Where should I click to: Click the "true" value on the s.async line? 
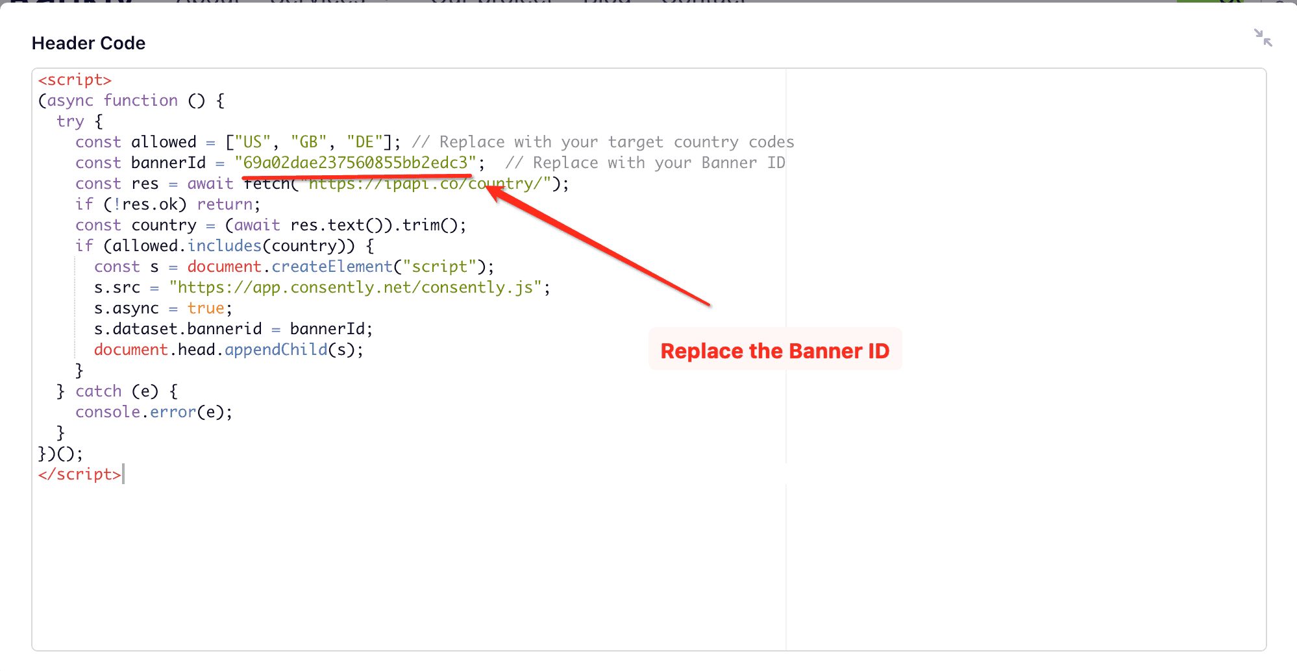[x=205, y=308]
